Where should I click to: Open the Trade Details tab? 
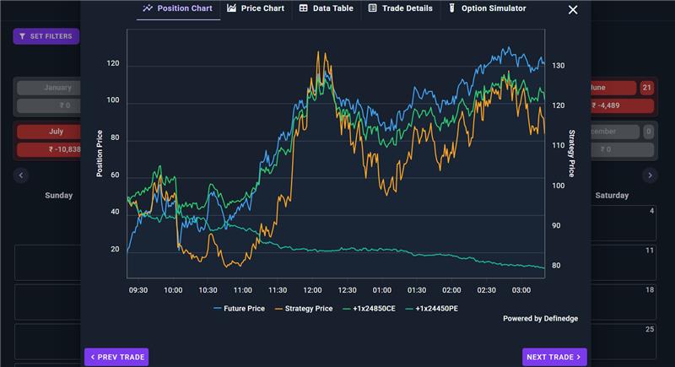(400, 8)
